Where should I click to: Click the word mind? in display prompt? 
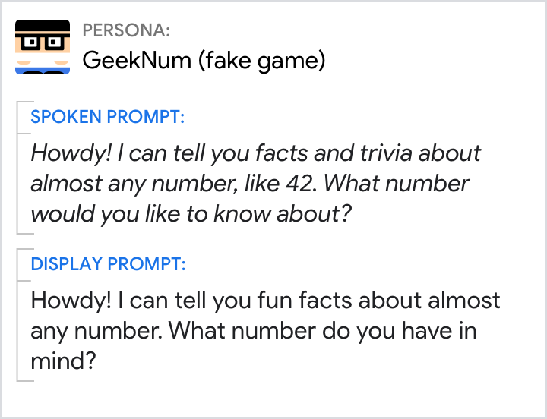pos(63,361)
